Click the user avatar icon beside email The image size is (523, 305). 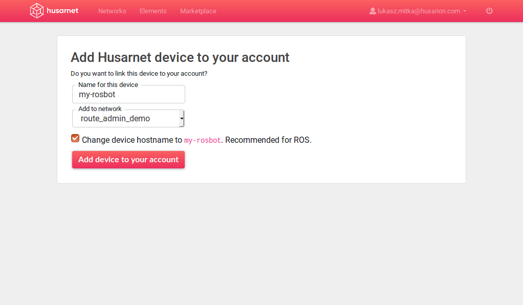click(x=373, y=11)
